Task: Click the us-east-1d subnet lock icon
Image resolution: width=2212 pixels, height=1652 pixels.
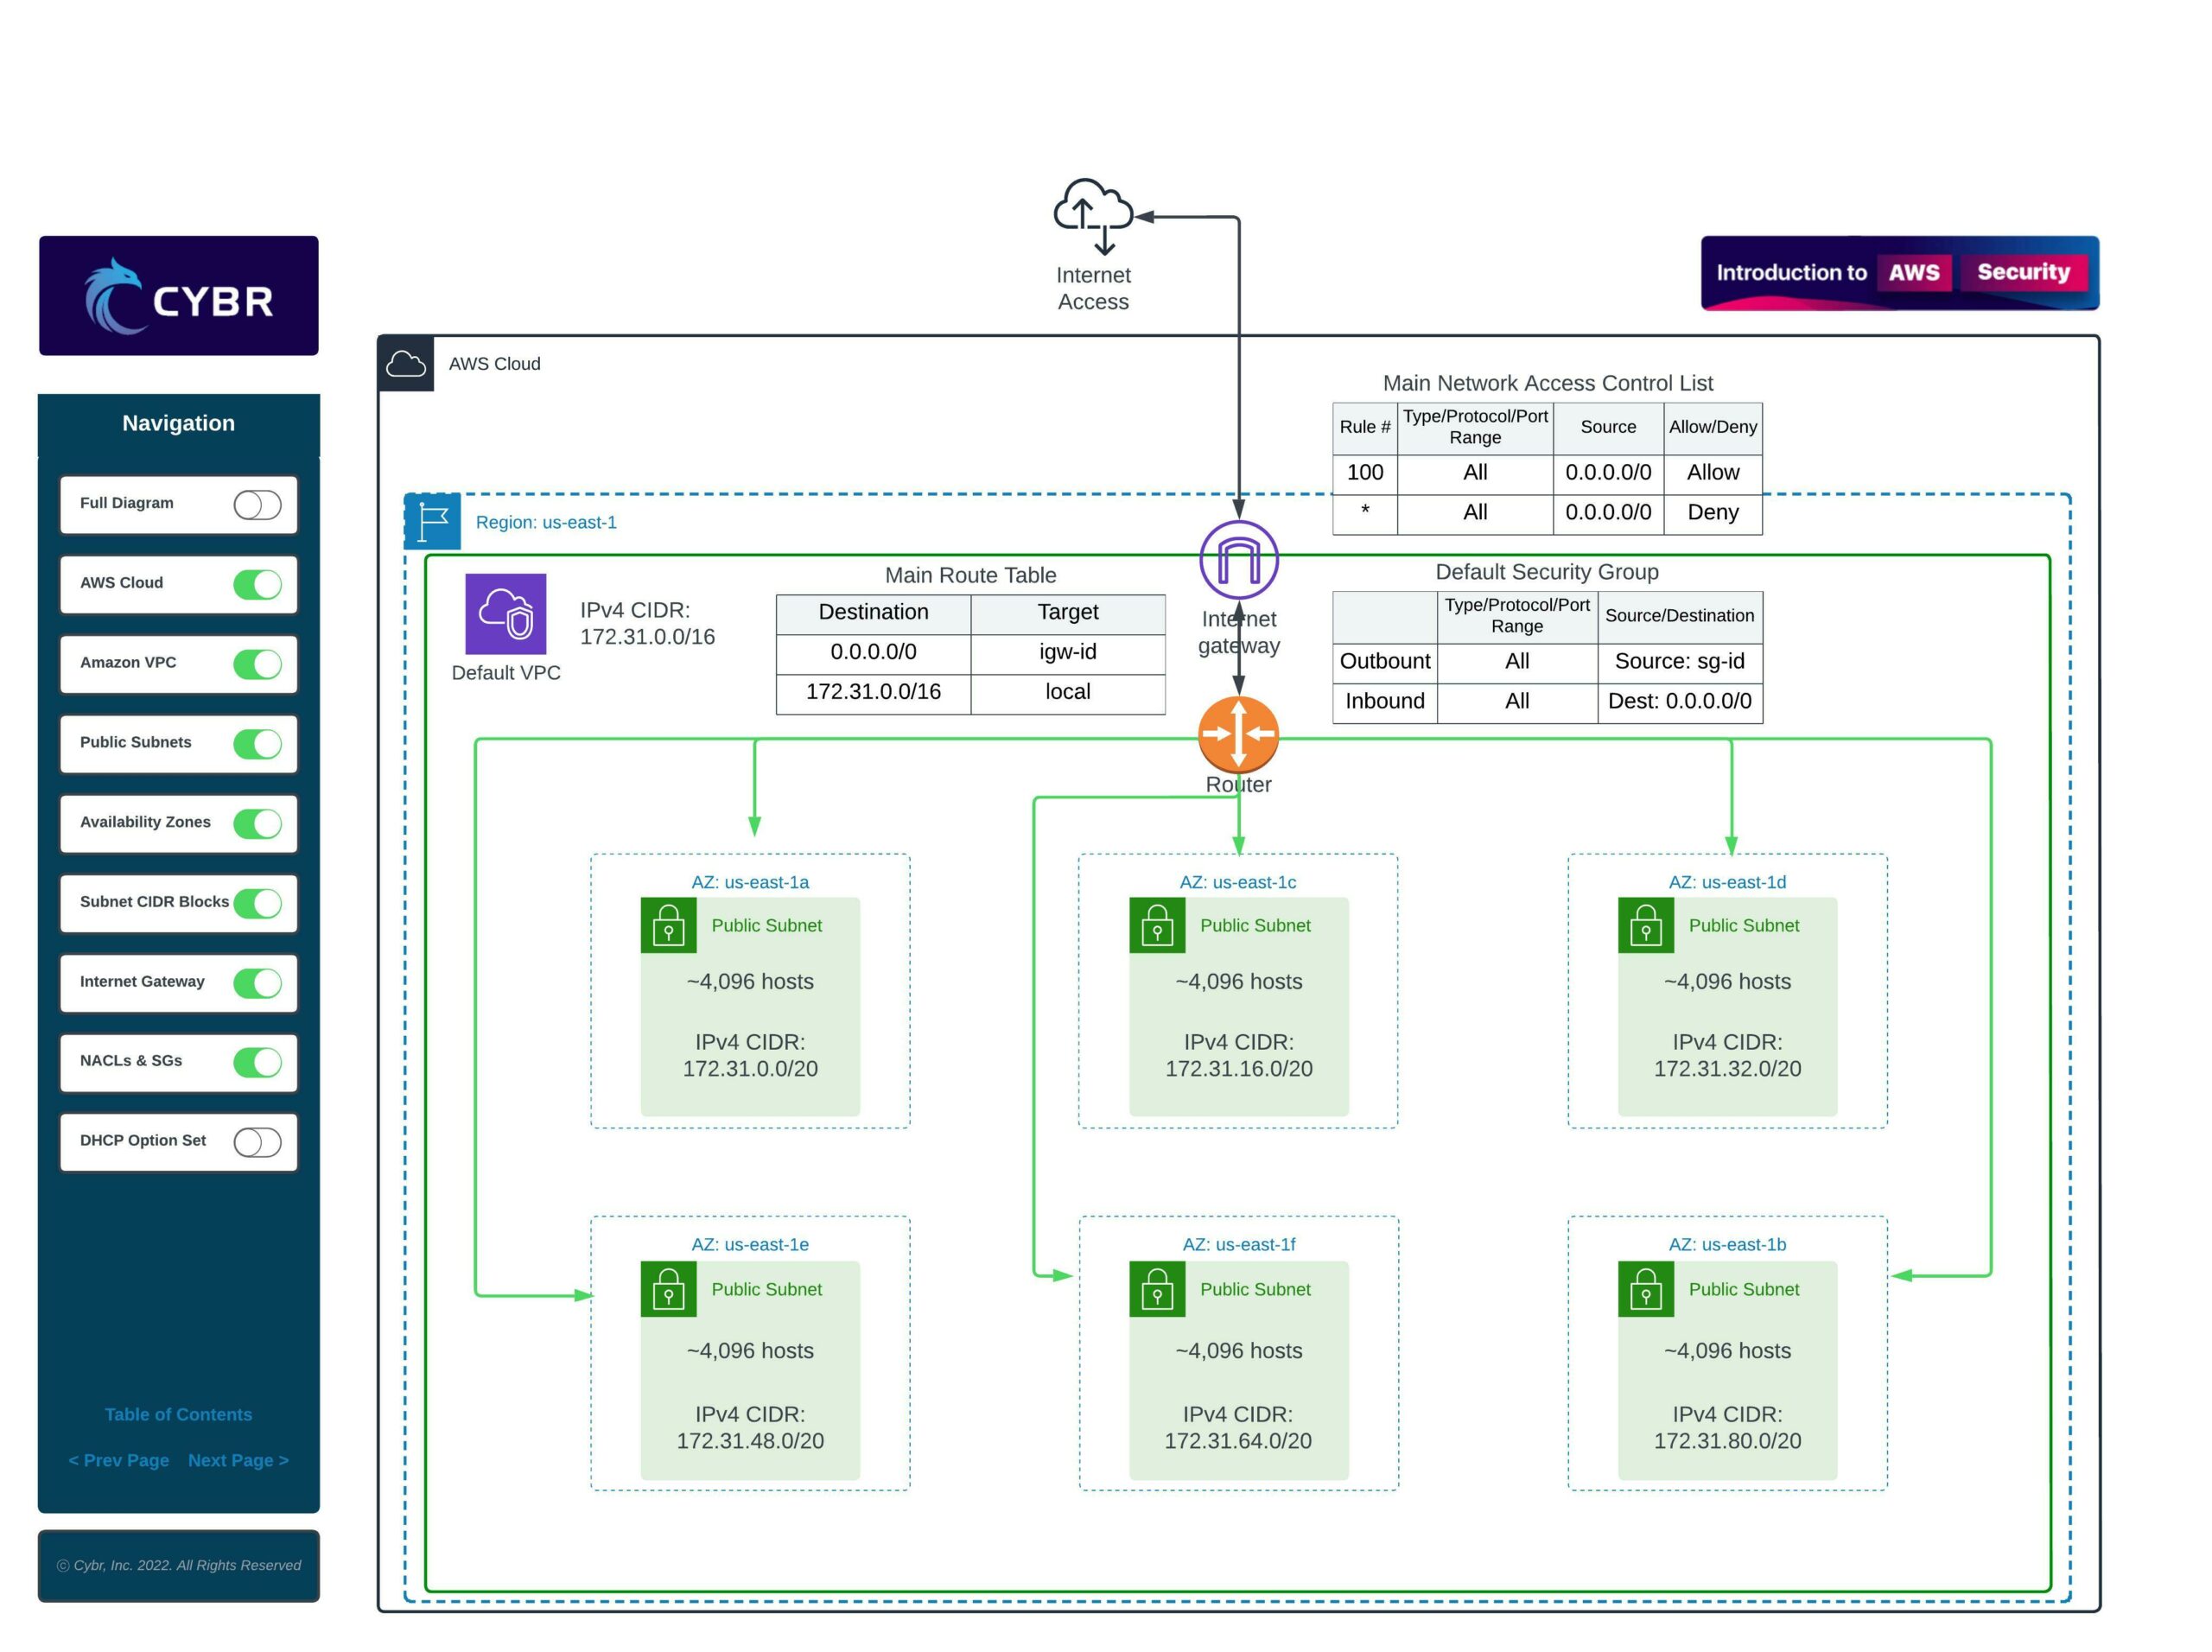Action: [1646, 925]
